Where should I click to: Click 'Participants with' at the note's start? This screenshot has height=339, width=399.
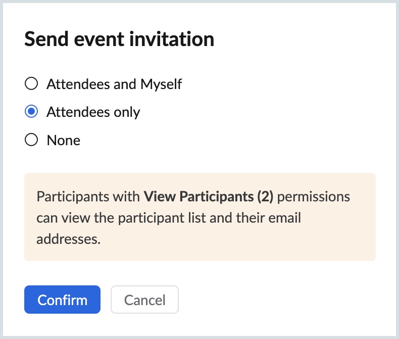pyautogui.click(x=88, y=196)
